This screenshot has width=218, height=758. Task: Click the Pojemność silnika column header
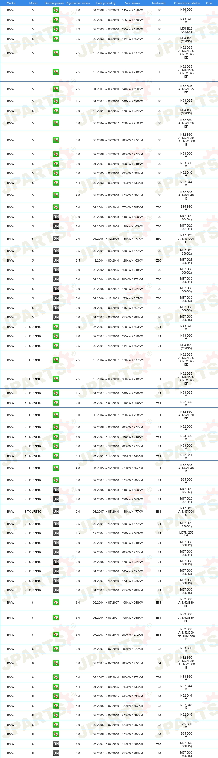click(x=78, y=3)
